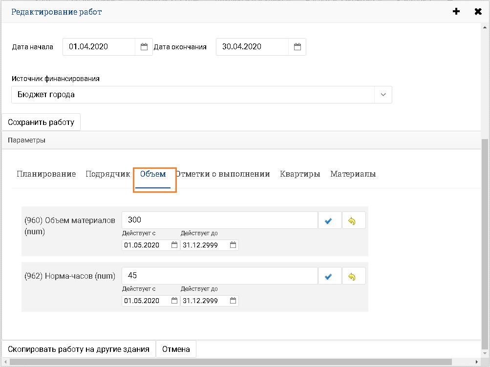Click the plus icon in dialog header
This screenshot has width=490, height=367.
point(456,12)
